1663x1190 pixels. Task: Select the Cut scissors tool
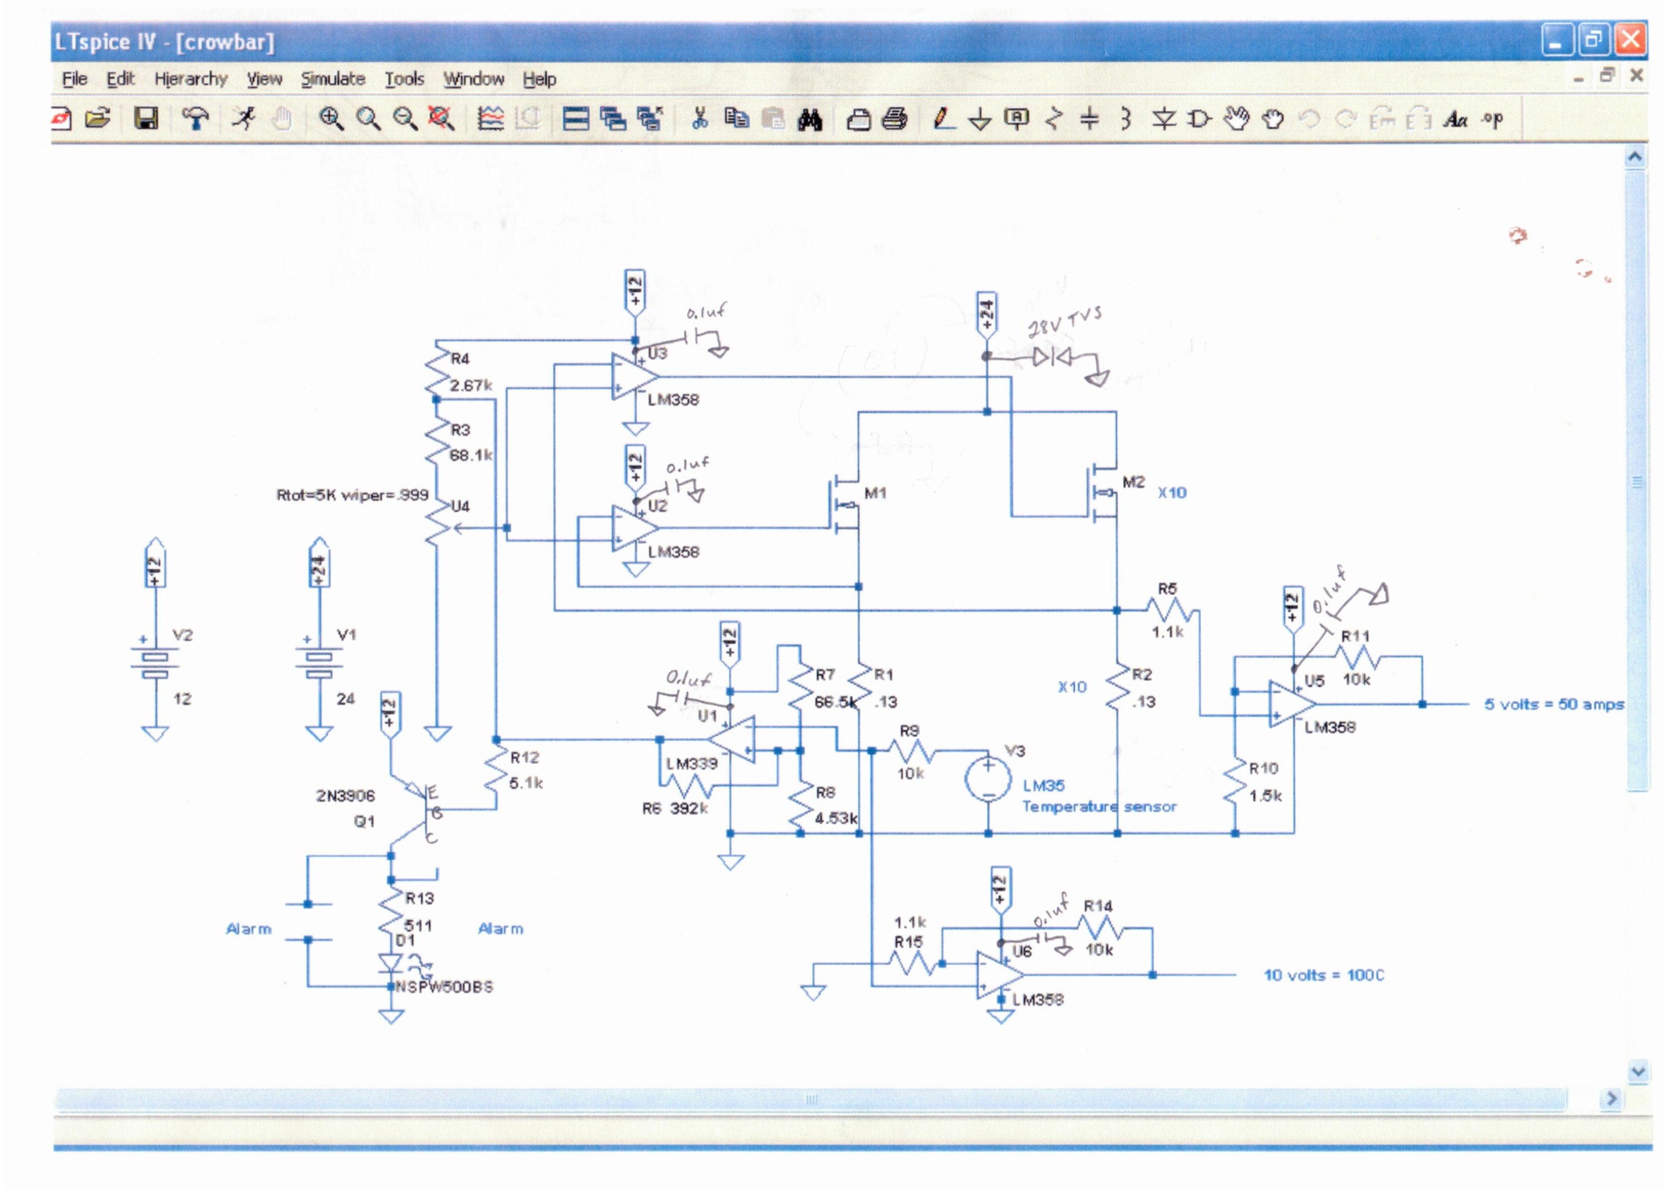(700, 118)
